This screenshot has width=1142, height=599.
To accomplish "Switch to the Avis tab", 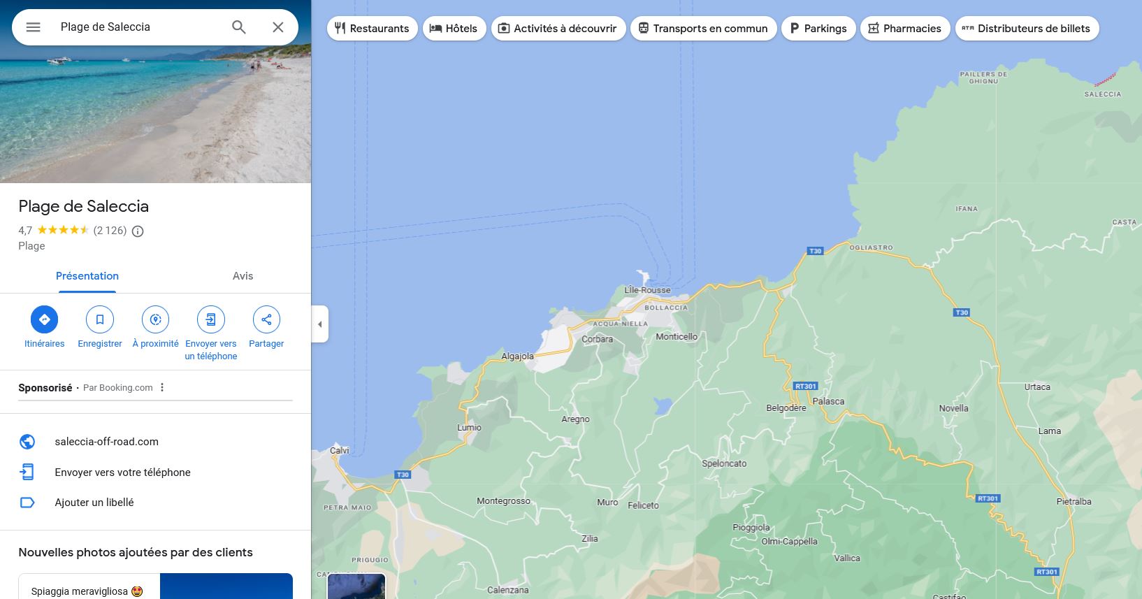I will coord(243,276).
